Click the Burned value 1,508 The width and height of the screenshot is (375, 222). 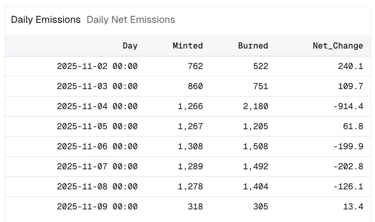[256, 146]
